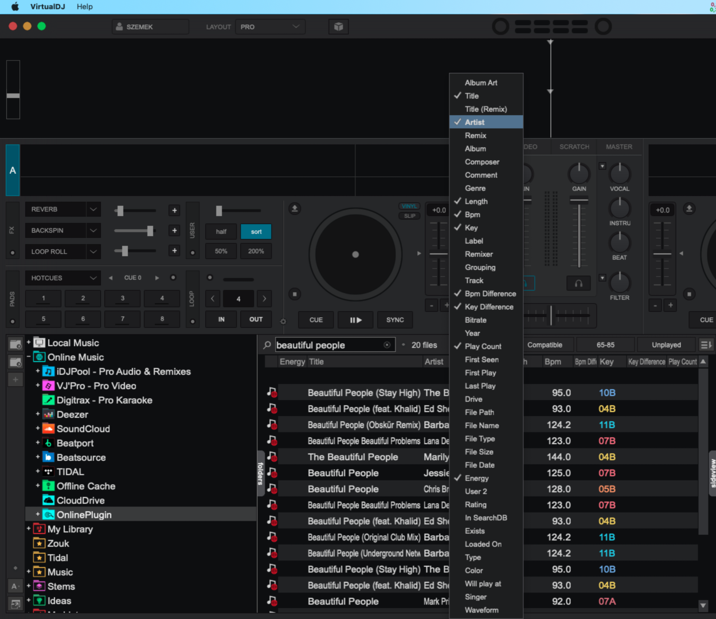This screenshot has height=619, width=716.
Task: Click the play/pause button on deck A
Action: click(355, 320)
